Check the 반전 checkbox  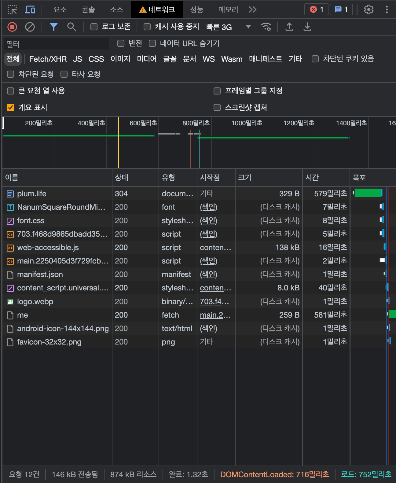click(x=121, y=43)
